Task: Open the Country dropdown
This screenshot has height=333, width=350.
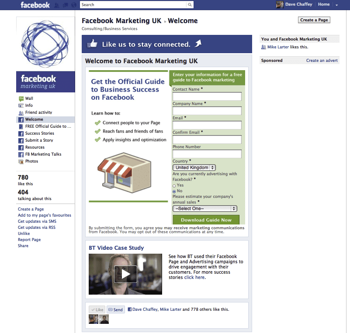Action: (x=194, y=168)
